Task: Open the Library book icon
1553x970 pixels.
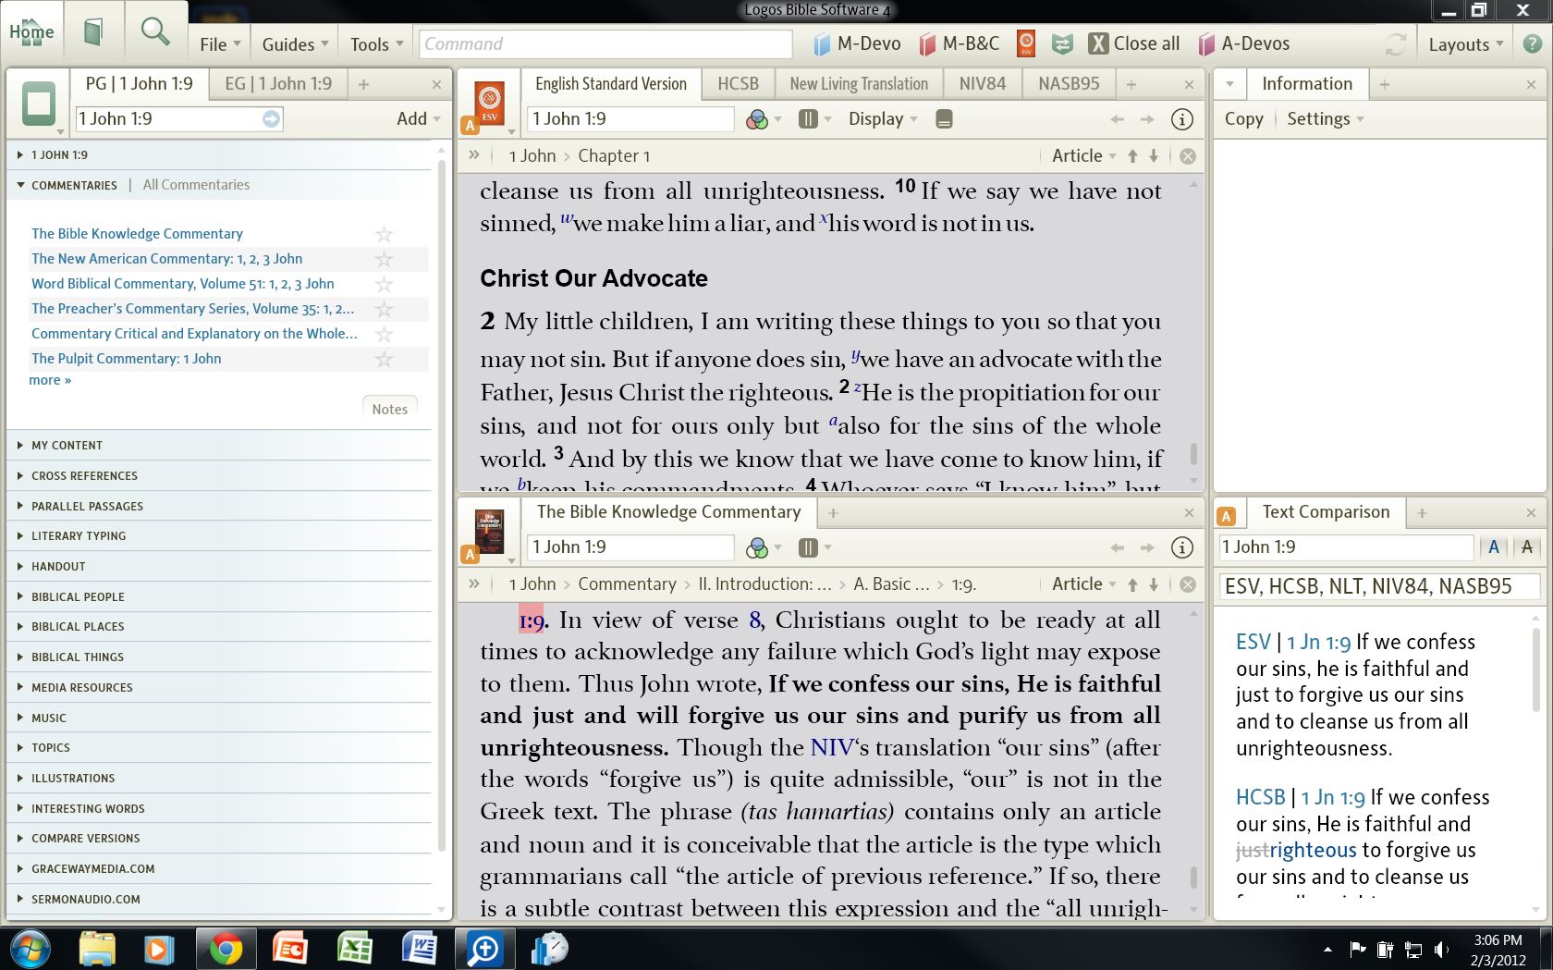Action: pyautogui.click(x=93, y=33)
